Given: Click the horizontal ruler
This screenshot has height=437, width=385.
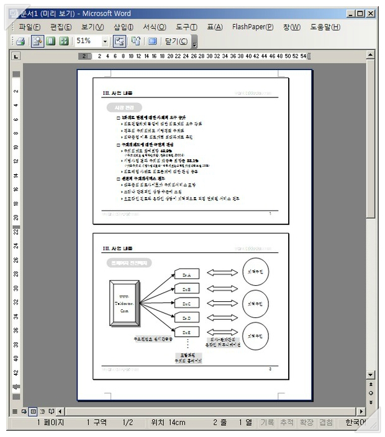Looking at the screenshot, I should [194, 56].
